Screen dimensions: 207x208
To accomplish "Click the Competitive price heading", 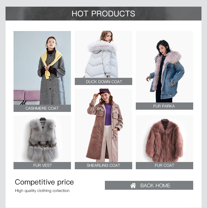I will tap(44, 182).
